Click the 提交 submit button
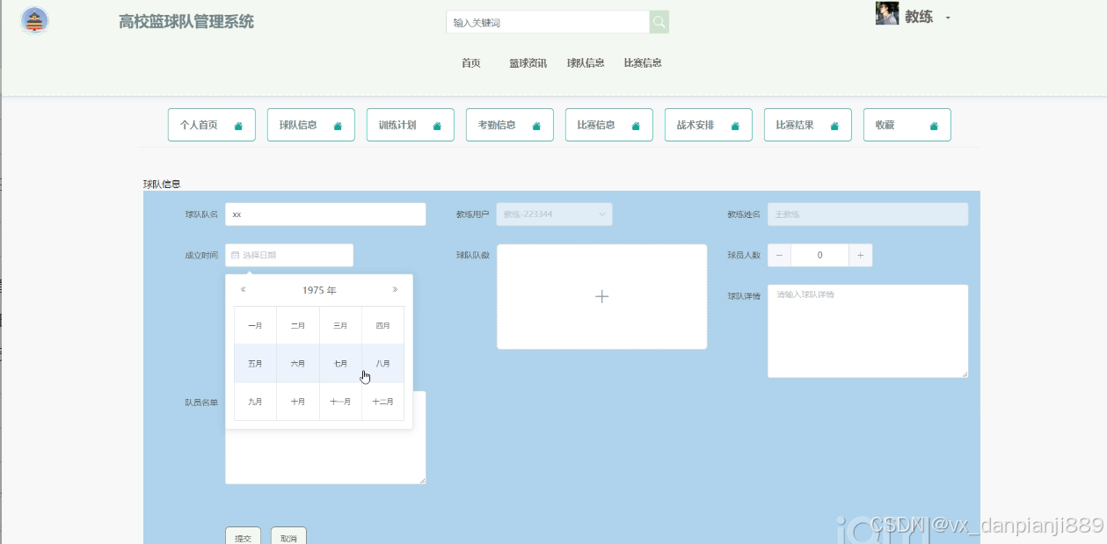Image resolution: width=1107 pixels, height=544 pixels. (244, 538)
